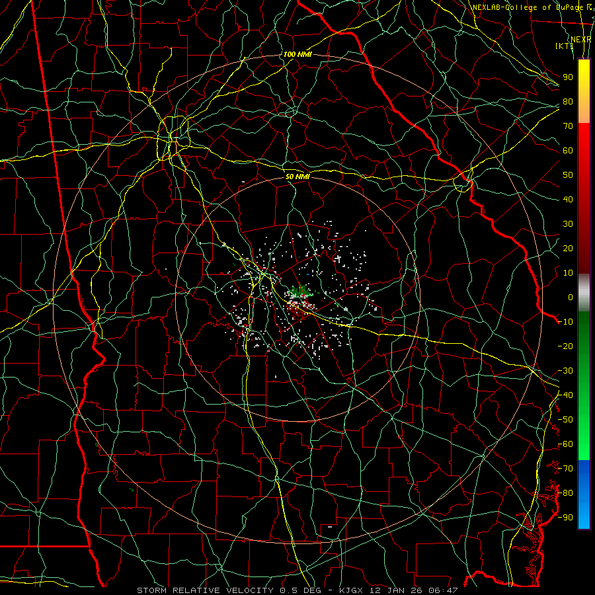Screen dimensions: 595x595
Task: Click the 60 value on the velocity scale
Action: coord(568,151)
